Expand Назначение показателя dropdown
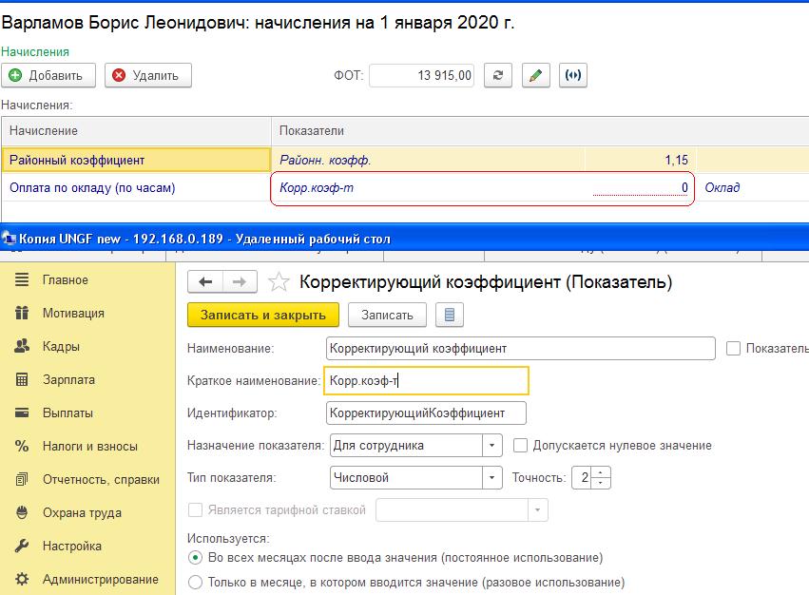The height and width of the screenshot is (595, 809). tap(492, 445)
